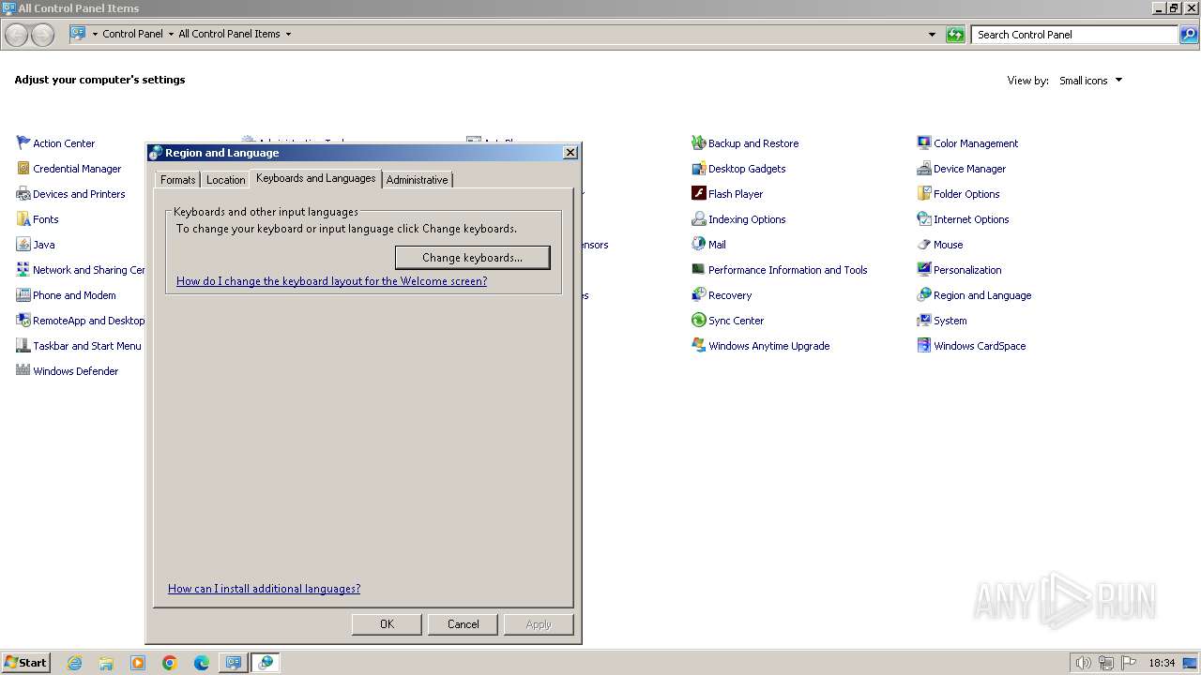This screenshot has width=1201, height=675.
Task: Open the Mail icon
Action: click(698, 245)
